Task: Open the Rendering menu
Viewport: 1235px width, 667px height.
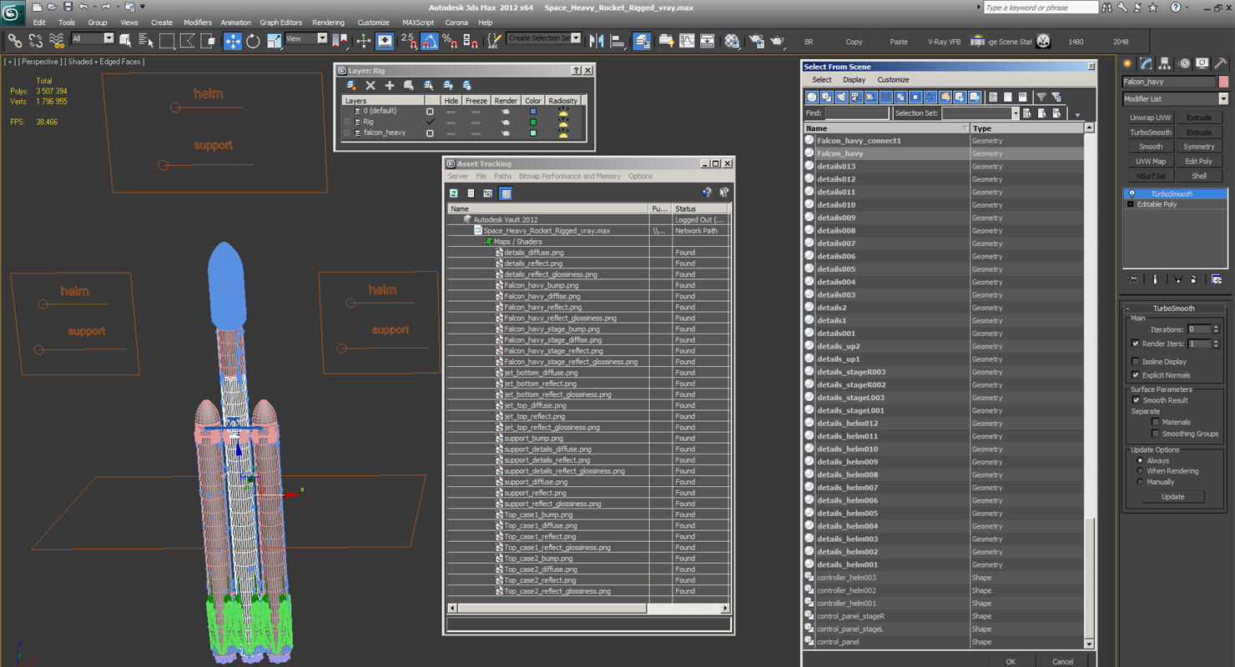Action: point(328,23)
